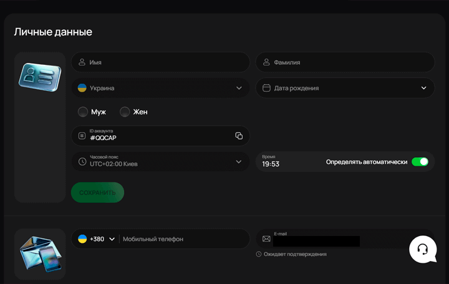Click the clock icon in time zone field

(82, 161)
